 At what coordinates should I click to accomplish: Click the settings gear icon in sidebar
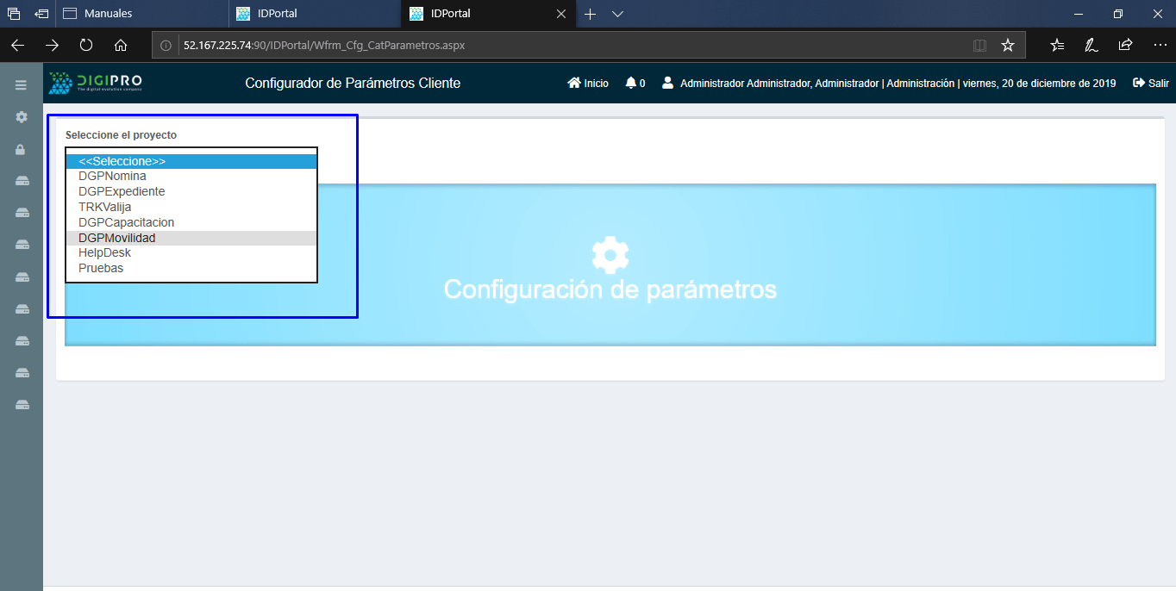coord(22,116)
